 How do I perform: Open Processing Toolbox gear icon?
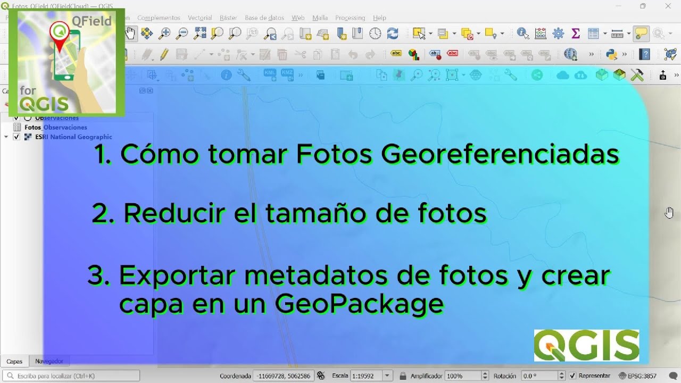pyautogui.click(x=558, y=34)
